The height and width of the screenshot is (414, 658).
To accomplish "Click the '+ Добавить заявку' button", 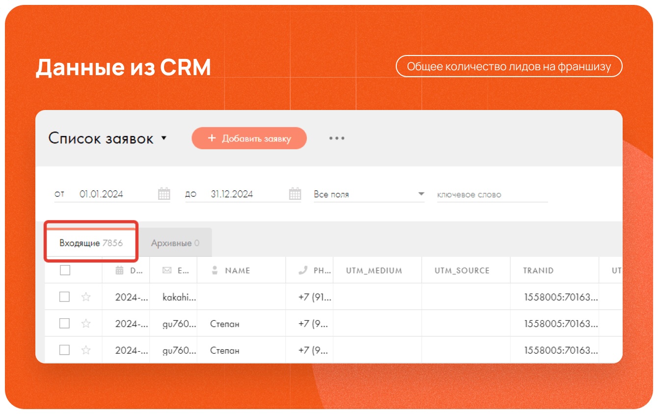I will point(249,138).
